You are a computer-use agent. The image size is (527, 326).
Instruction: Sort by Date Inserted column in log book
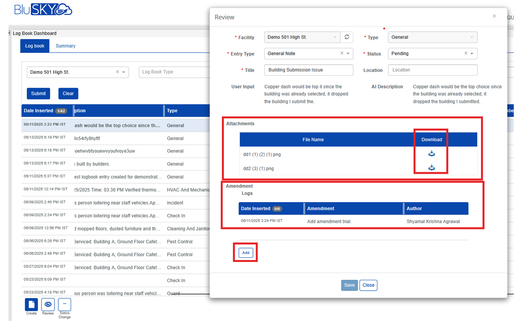click(x=38, y=111)
